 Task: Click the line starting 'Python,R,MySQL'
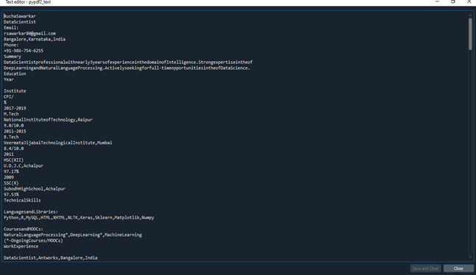coord(79,218)
